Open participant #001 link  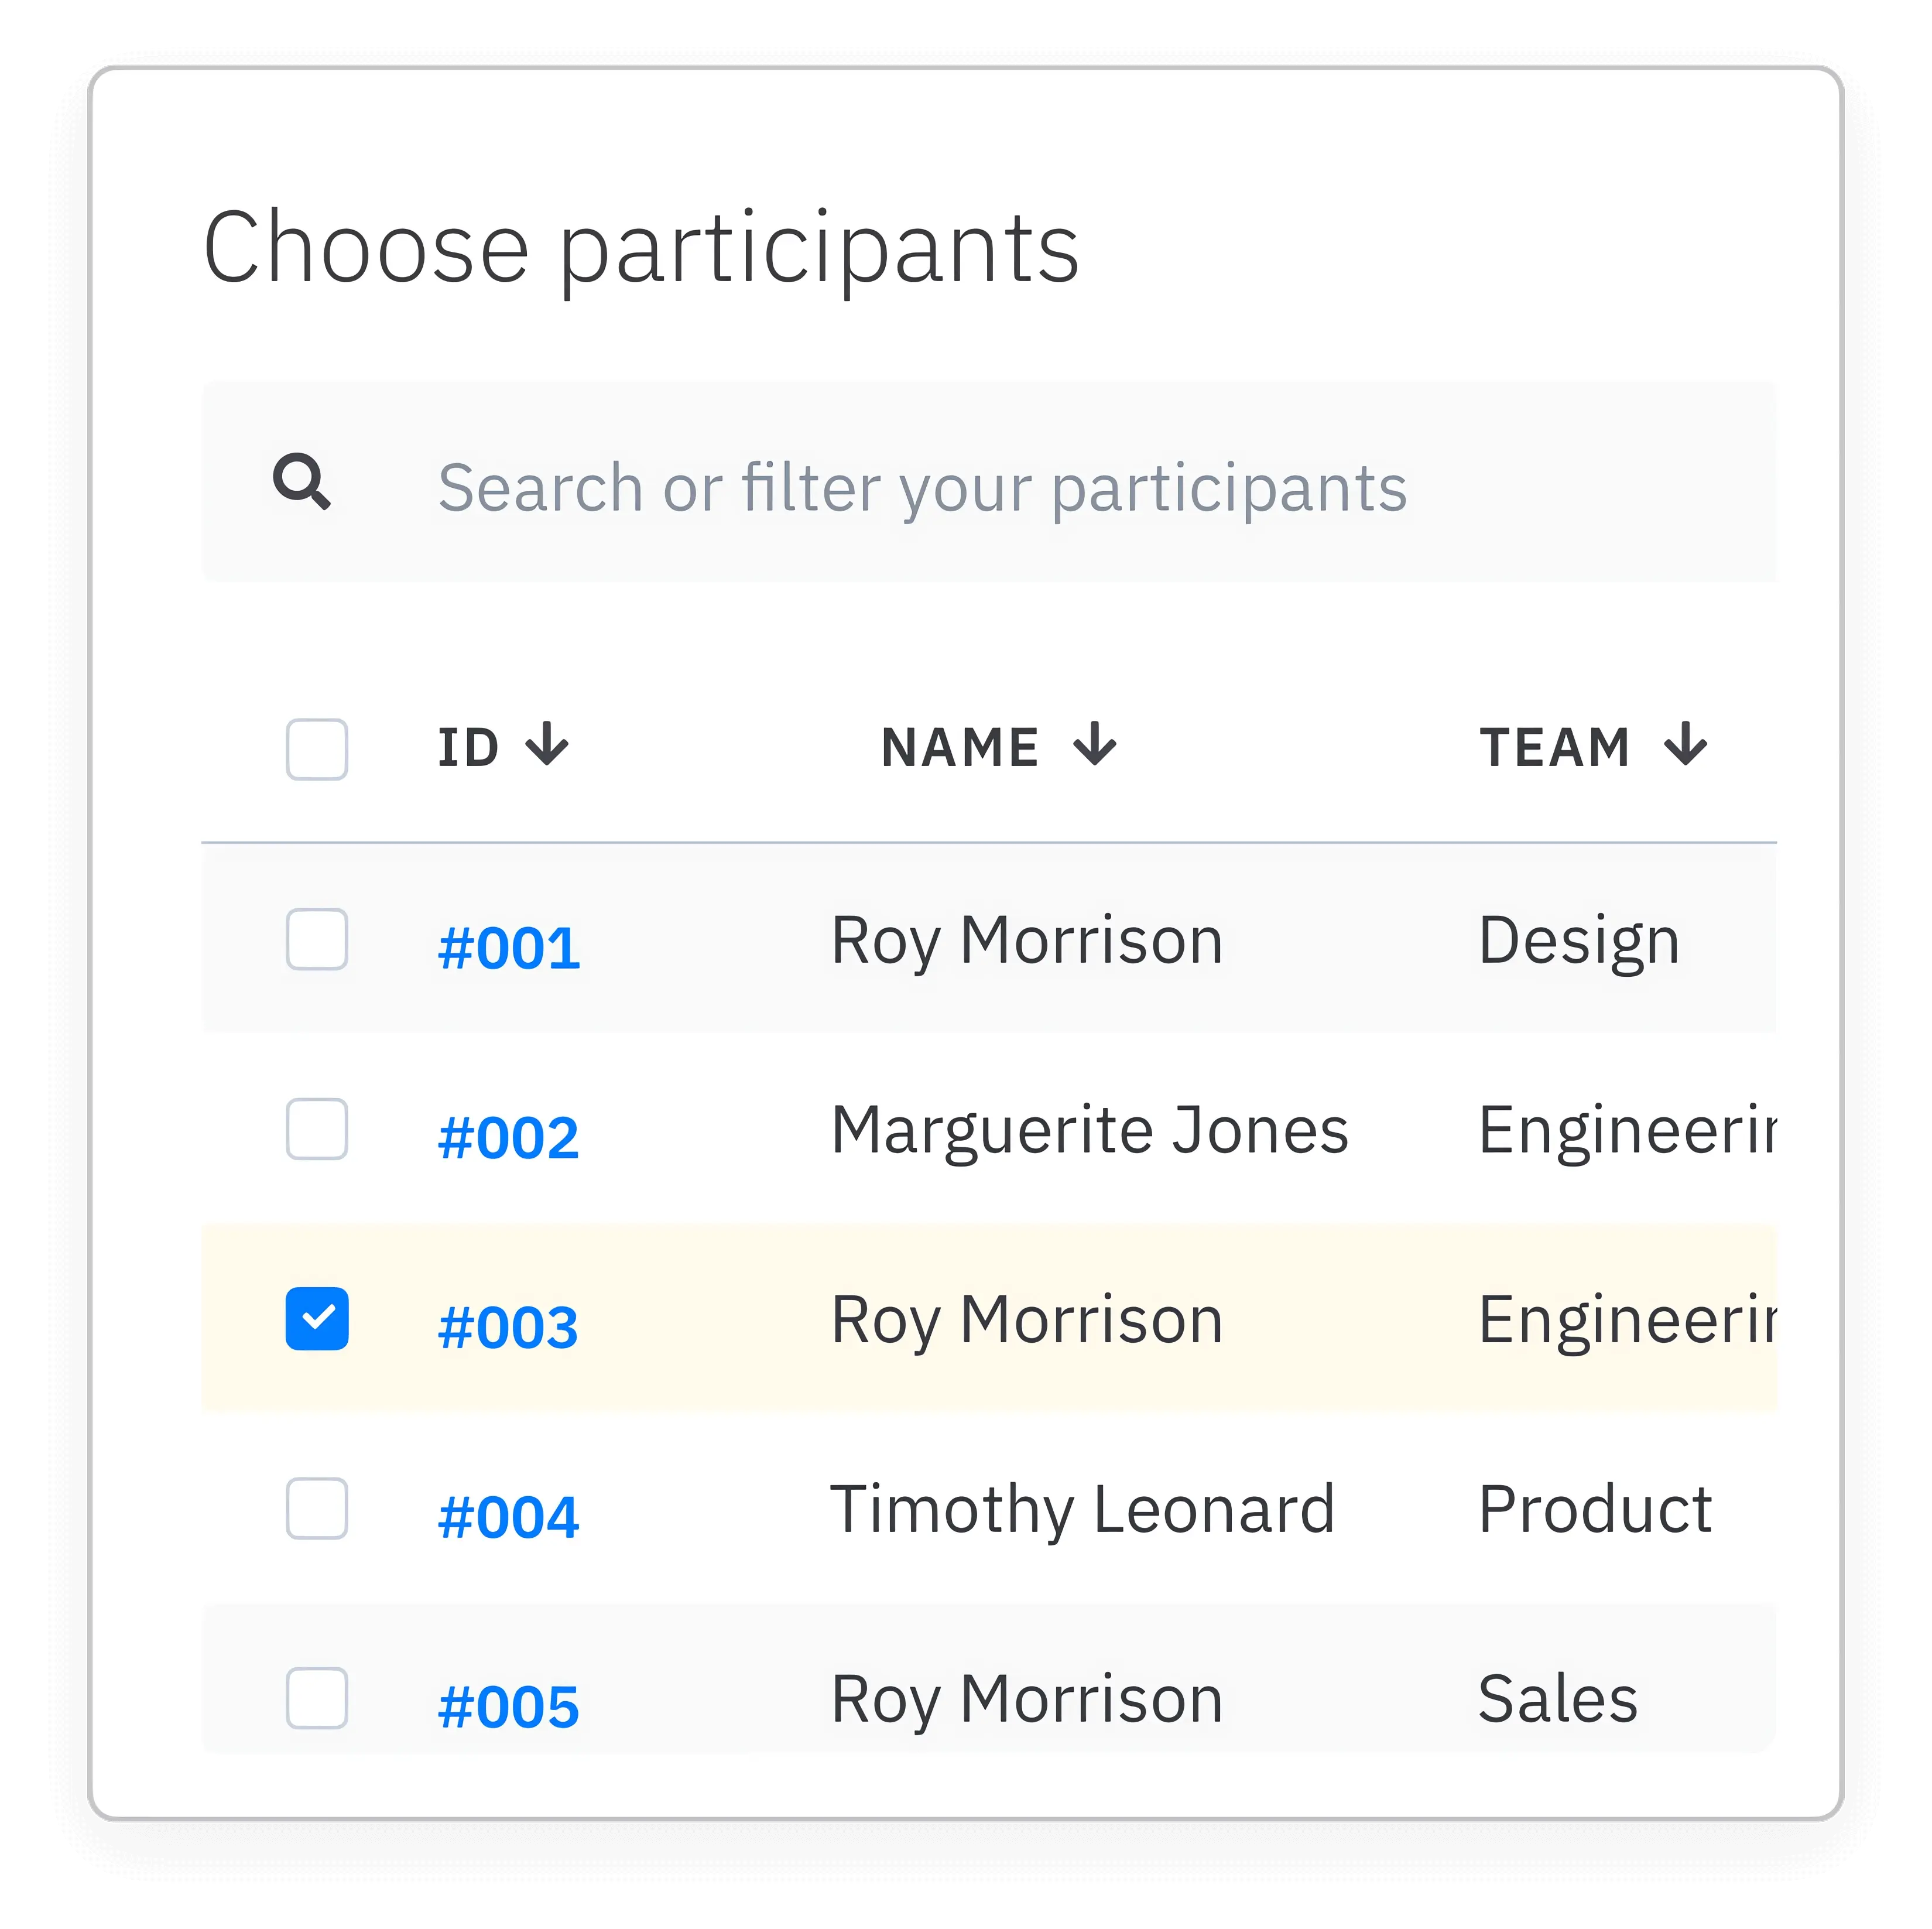pos(510,943)
